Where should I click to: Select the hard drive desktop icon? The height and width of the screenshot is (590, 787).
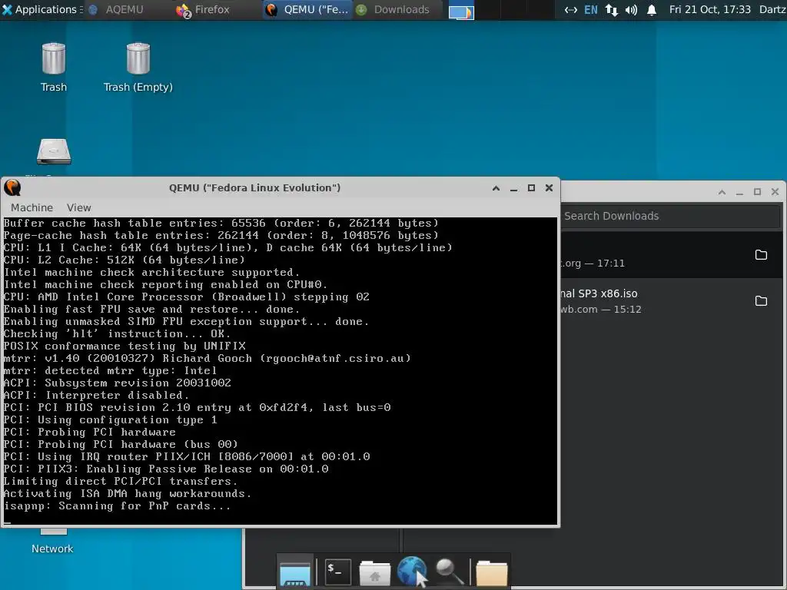(x=54, y=151)
